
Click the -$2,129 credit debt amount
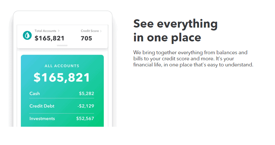[86, 106]
